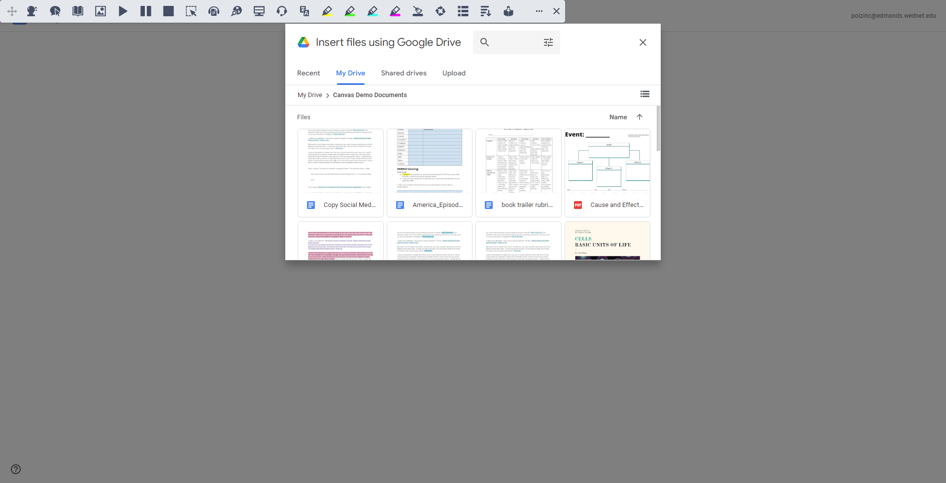Click the Google Drive logo icon
The image size is (946, 483).
pyautogui.click(x=304, y=42)
